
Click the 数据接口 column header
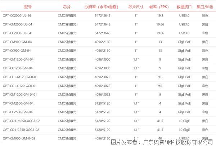184,7
